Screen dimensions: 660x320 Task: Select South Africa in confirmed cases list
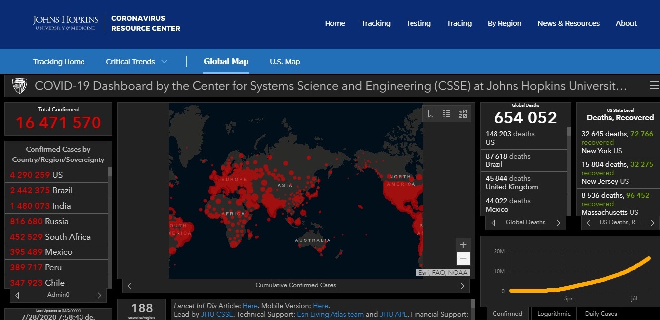[x=57, y=237]
